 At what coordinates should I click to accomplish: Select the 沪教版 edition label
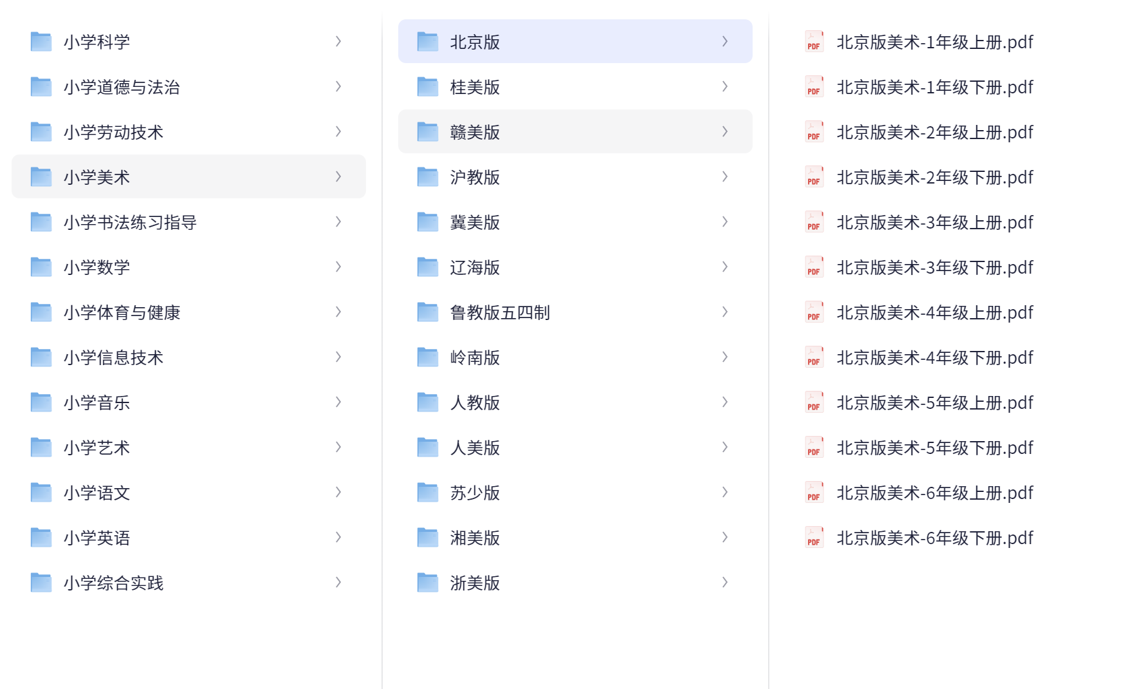(x=475, y=177)
